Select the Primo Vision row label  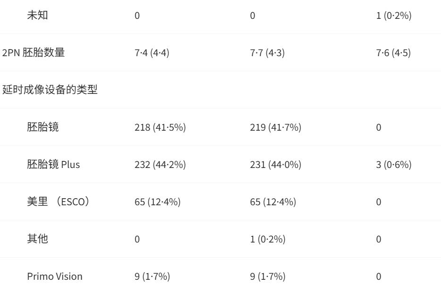[55, 276]
